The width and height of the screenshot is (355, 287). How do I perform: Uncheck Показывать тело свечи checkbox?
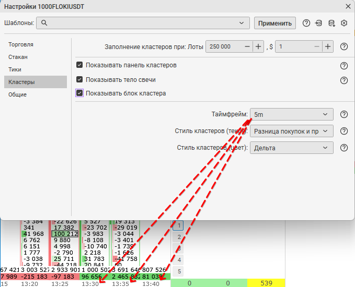click(x=79, y=80)
